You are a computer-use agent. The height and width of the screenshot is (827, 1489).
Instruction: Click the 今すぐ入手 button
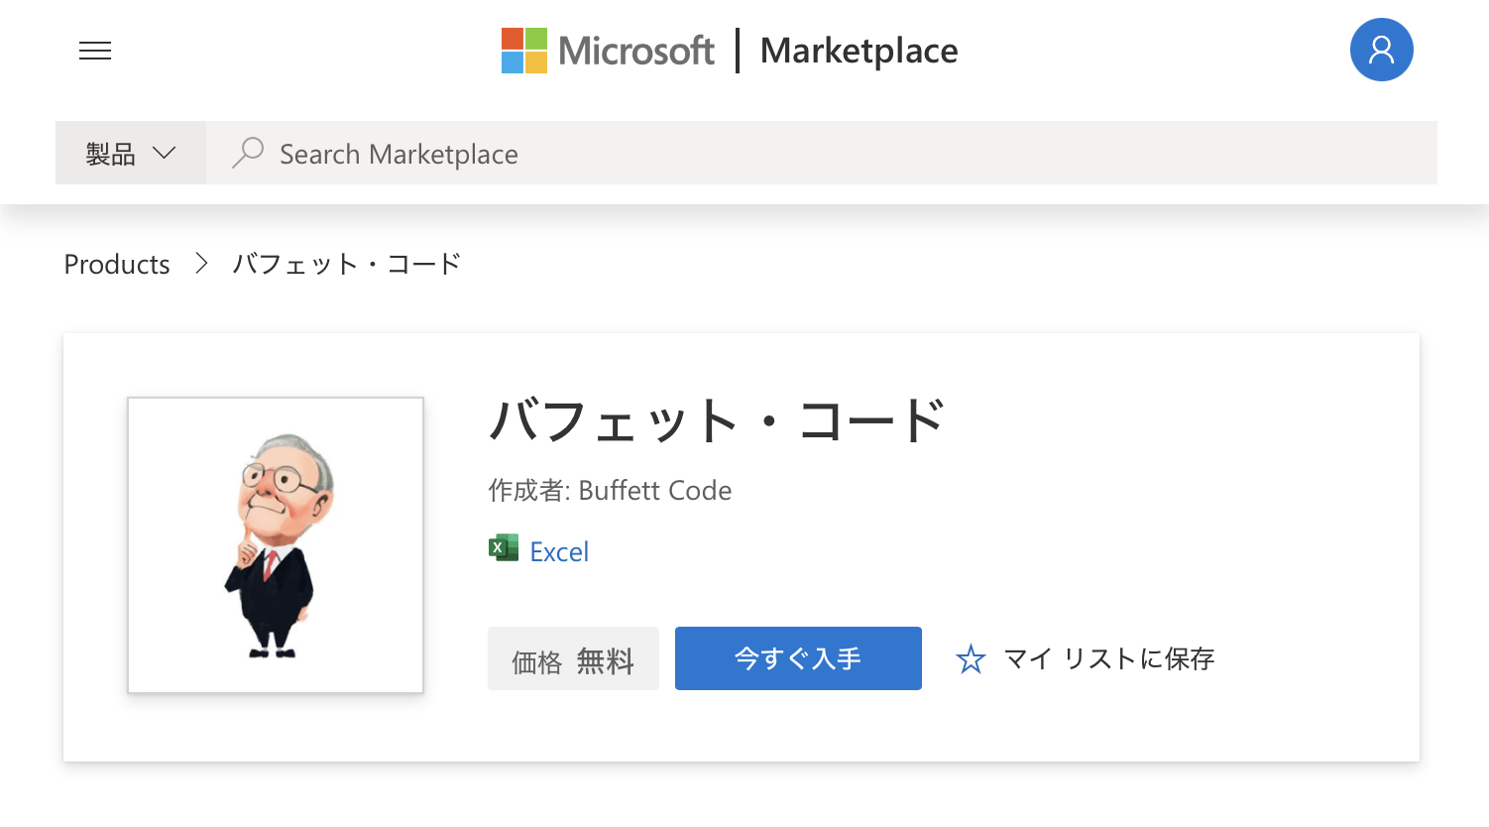[797, 657]
